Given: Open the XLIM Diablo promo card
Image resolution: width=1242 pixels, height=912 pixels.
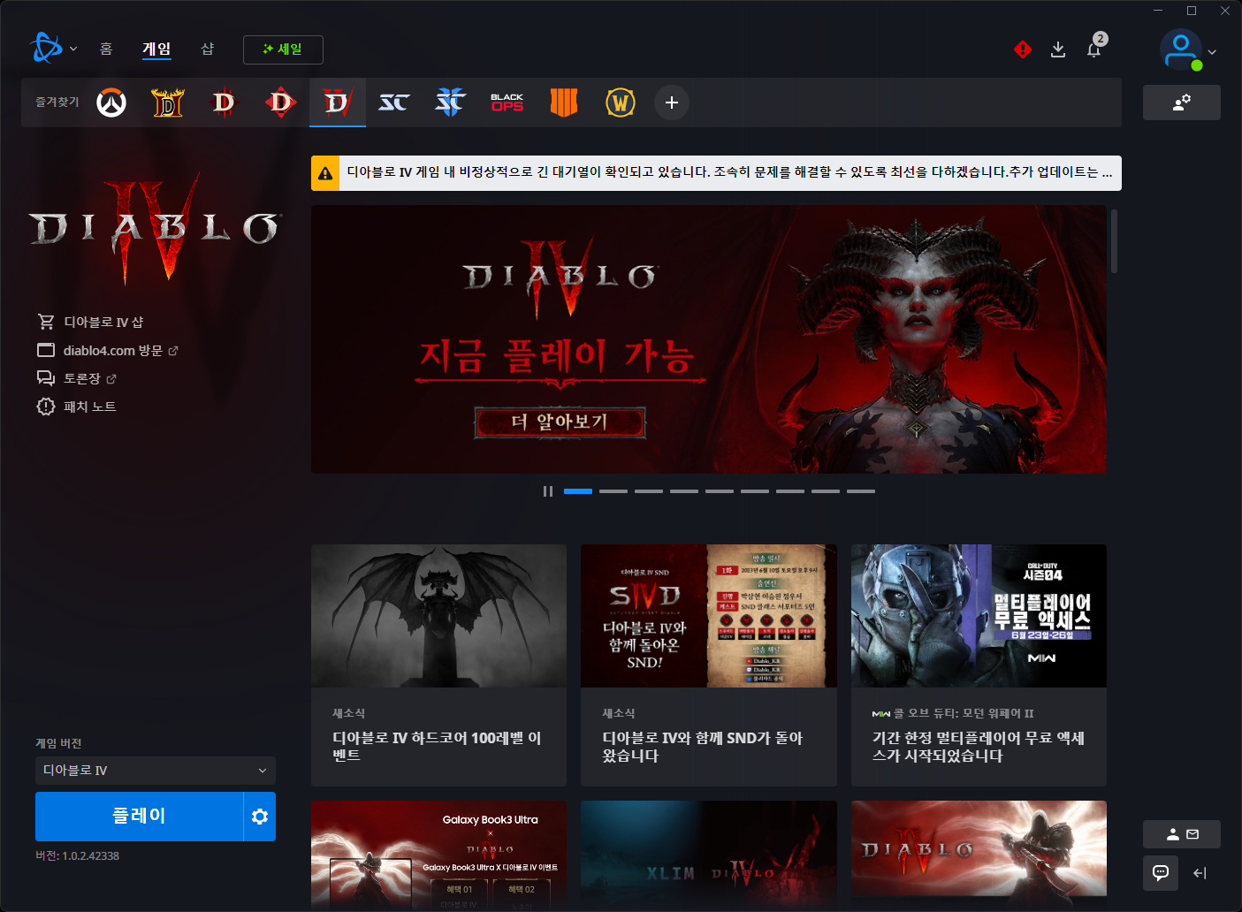Looking at the screenshot, I should [x=709, y=855].
